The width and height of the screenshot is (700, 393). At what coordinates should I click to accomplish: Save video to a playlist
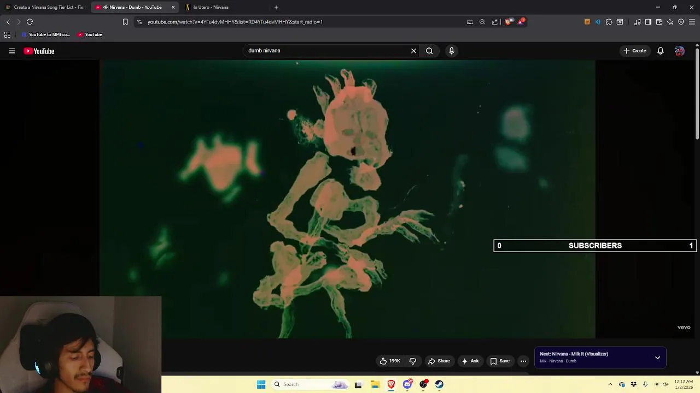pyautogui.click(x=500, y=361)
